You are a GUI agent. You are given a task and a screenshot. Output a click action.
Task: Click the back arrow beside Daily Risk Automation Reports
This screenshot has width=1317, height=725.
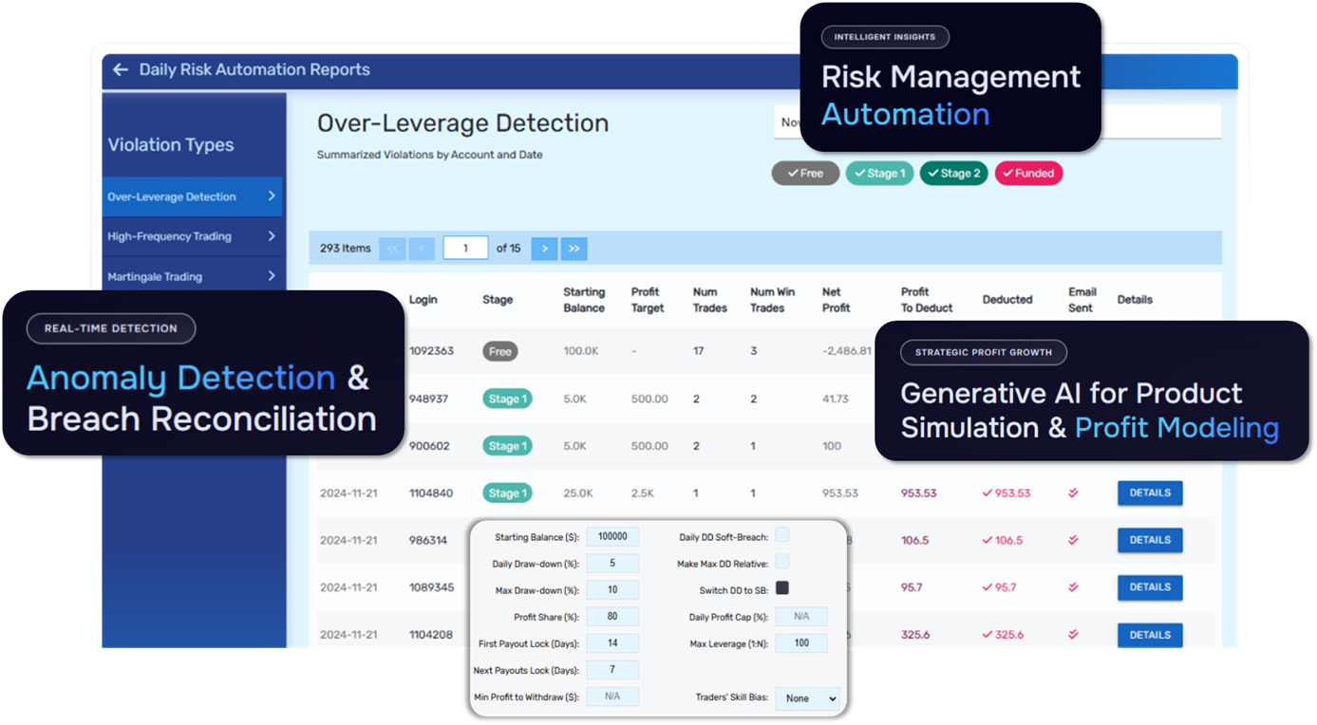tap(120, 70)
